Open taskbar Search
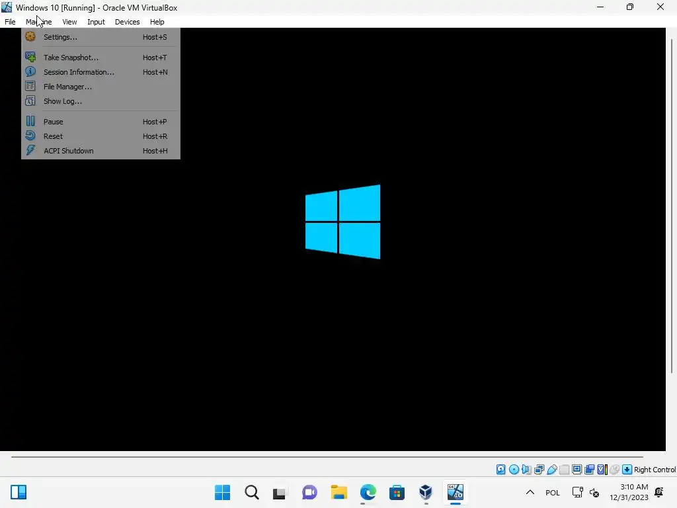677x508 pixels. click(252, 492)
